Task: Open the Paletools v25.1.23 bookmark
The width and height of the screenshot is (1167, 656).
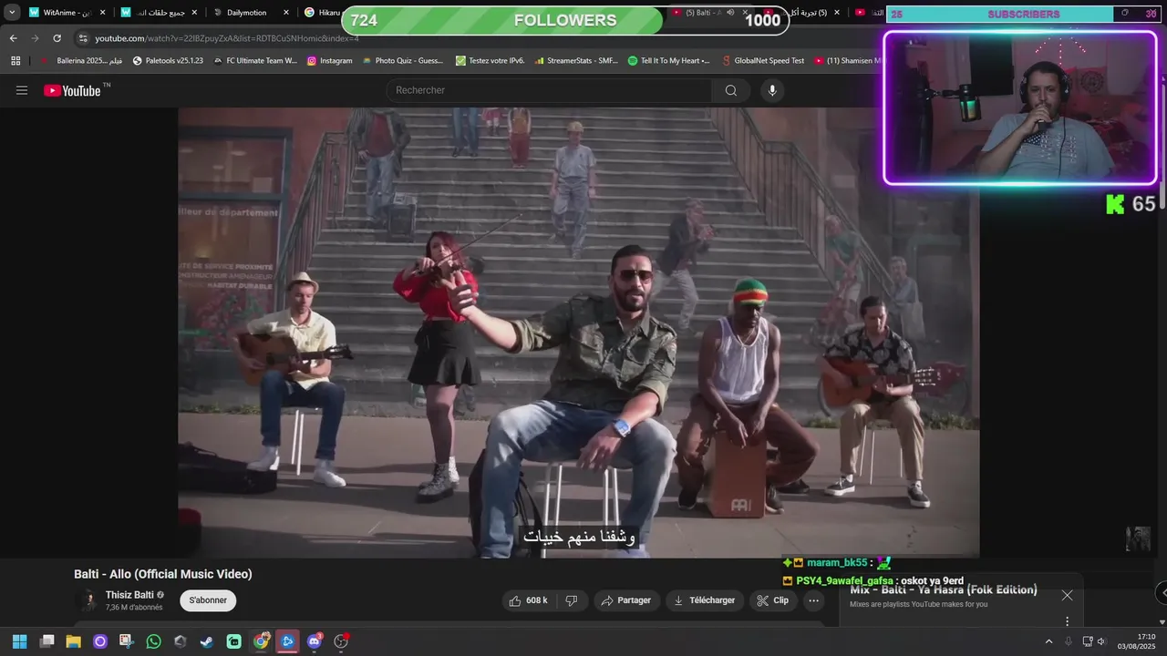Action: point(168,61)
